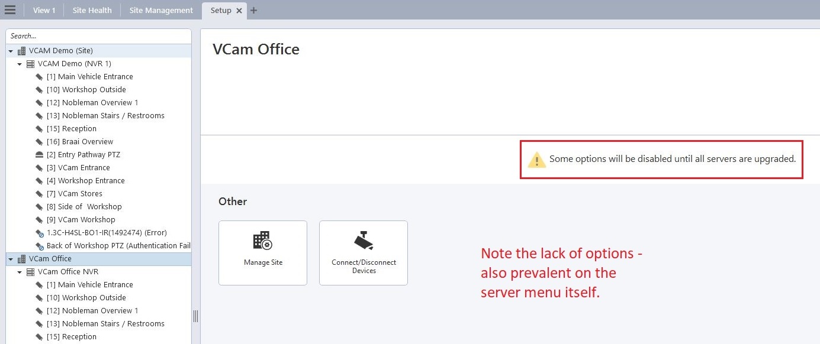The image size is (820, 344).
Task: Select [2] Entry Pathway PTZ camera
Action: (x=83, y=155)
